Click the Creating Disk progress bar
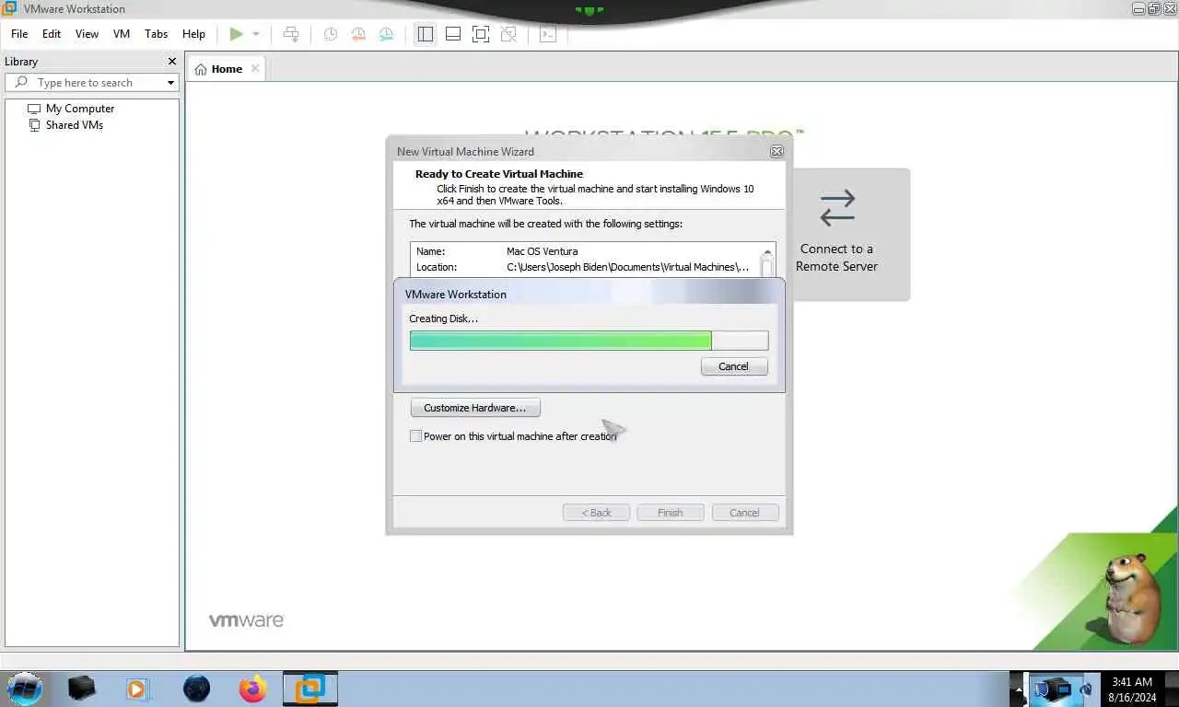Image resolution: width=1179 pixels, height=707 pixels. click(x=589, y=341)
